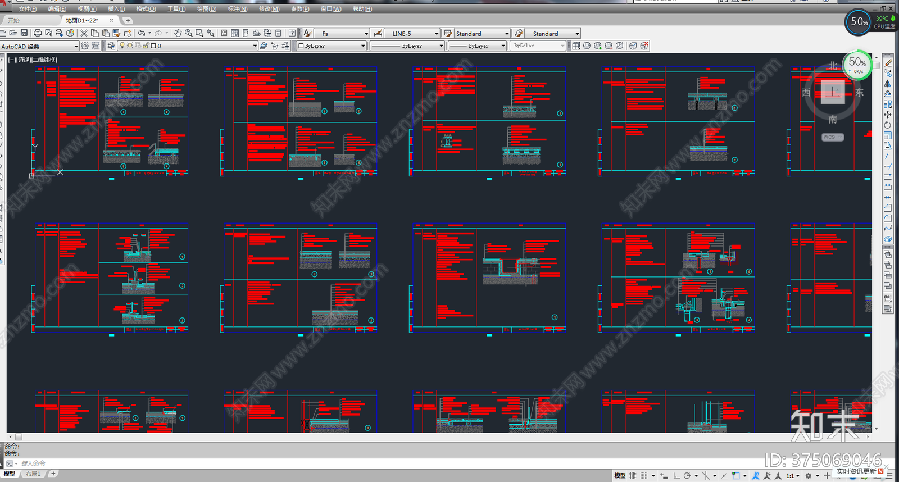Open the Fs text style dropdown
Image resolution: width=899 pixels, height=482 pixels.
(366, 34)
